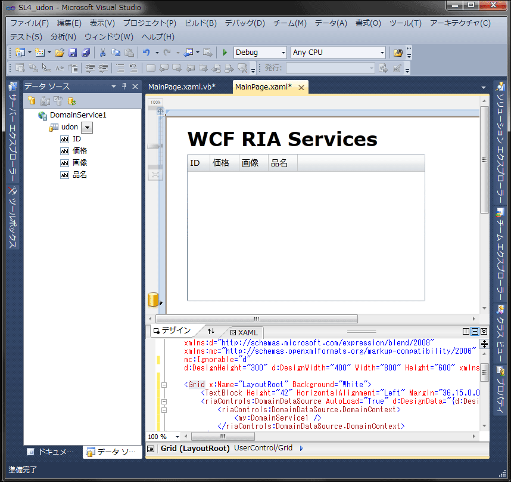Image resolution: width=511 pixels, height=482 pixels.
Task: Cut the selection with the scissors icon
Action: click(102, 52)
